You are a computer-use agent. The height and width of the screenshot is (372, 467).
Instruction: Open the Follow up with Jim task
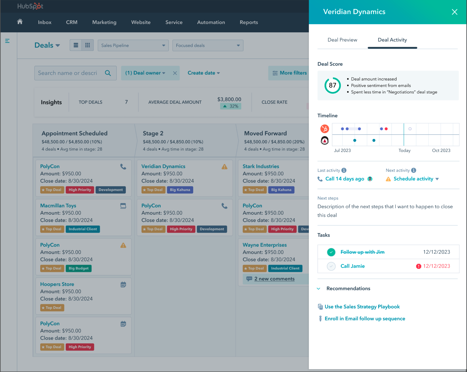[x=363, y=252]
